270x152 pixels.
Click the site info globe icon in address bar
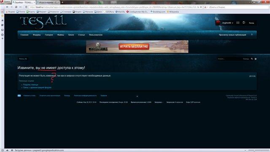pyautogui.click(x=26, y=7)
